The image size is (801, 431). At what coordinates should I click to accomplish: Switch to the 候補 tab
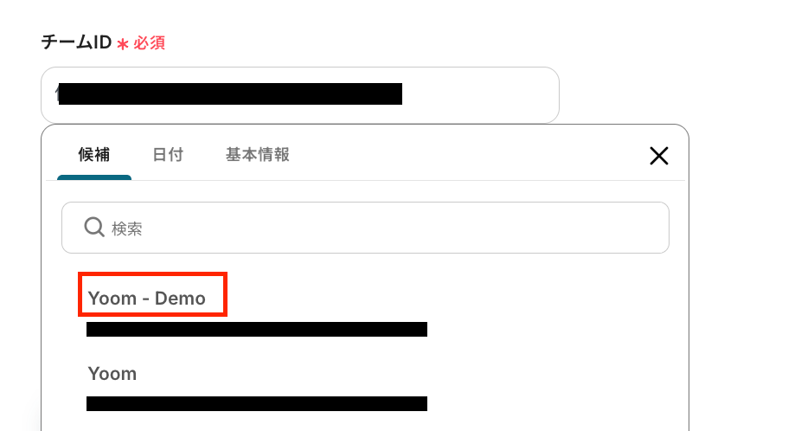pos(94,154)
